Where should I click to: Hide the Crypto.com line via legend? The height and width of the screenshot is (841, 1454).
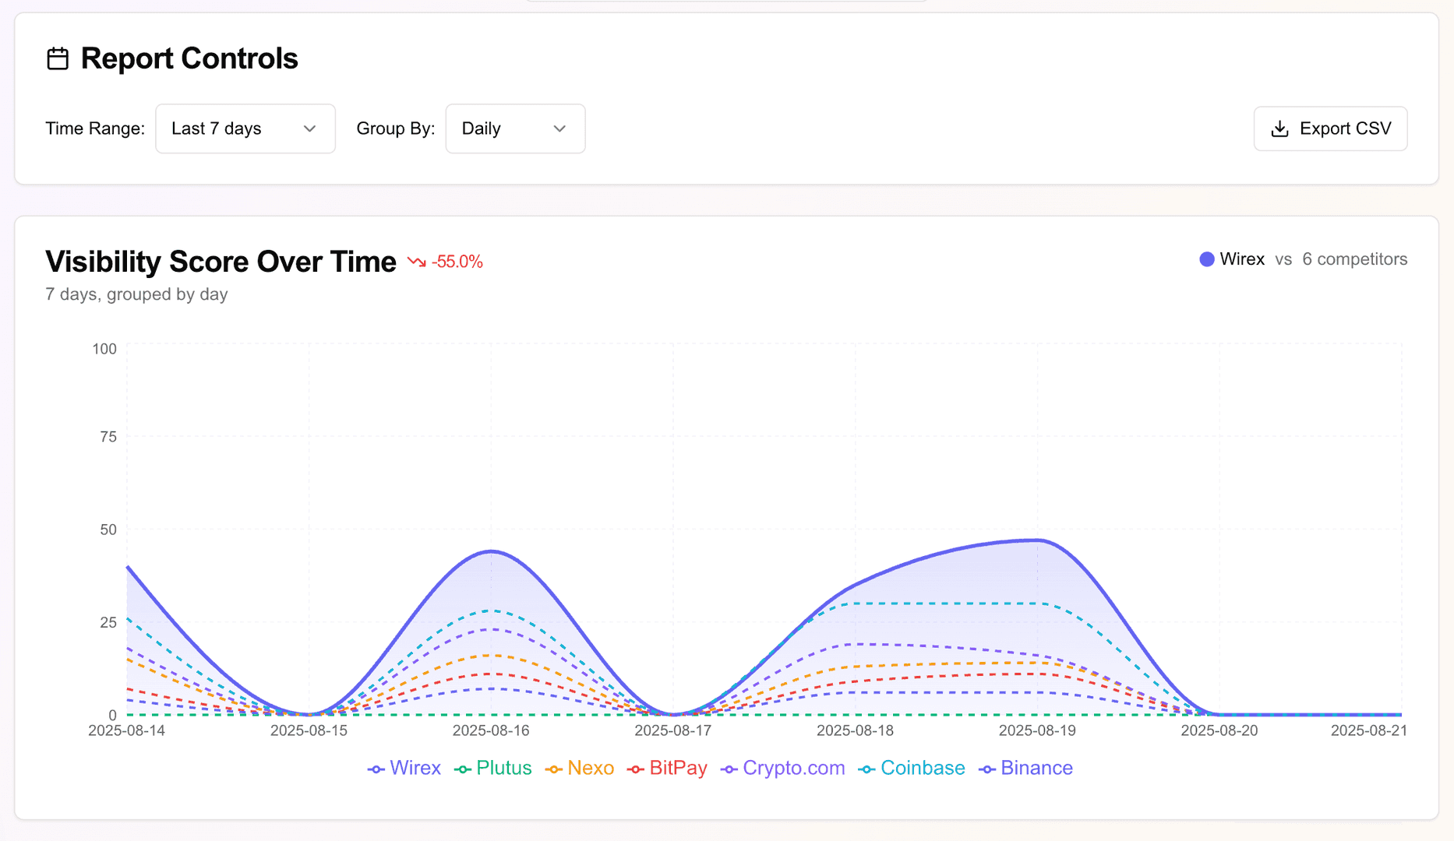[x=783, y=768]
